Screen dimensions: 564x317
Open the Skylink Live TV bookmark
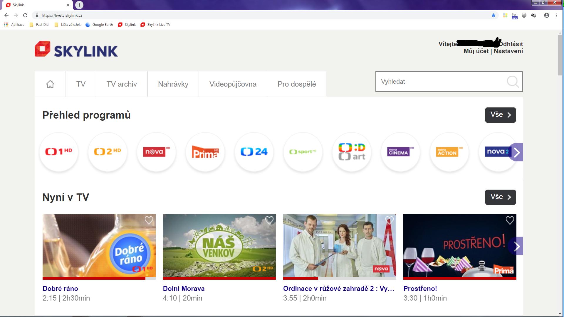tap(155, 25)
